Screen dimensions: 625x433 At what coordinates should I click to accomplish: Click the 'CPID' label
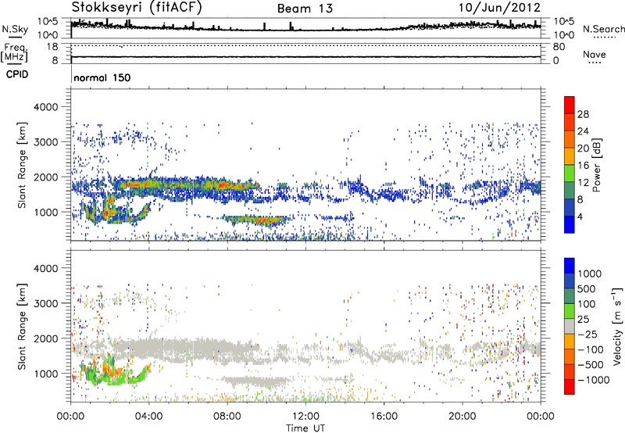click(17, 74)
